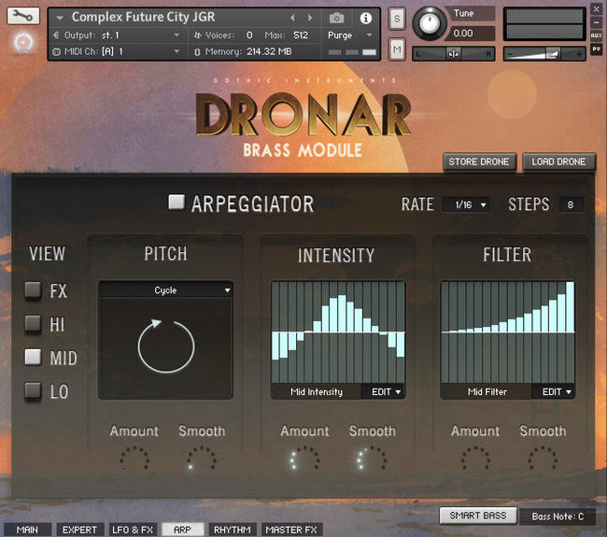The image size is (607, 537).
Task: Open the Output st. 1 dropdown
Action: (x=118, y=35)
